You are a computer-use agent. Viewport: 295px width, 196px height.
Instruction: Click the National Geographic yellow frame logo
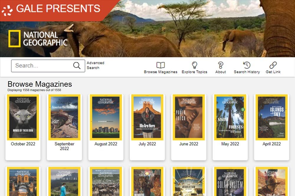click(x=14, y=38)
